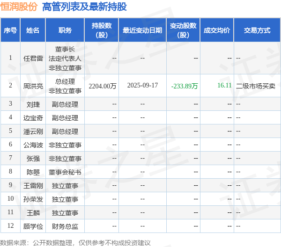Screen dimensions: 281x247
Task: Click the 财务总监 position cell
Action: point(65,226)
